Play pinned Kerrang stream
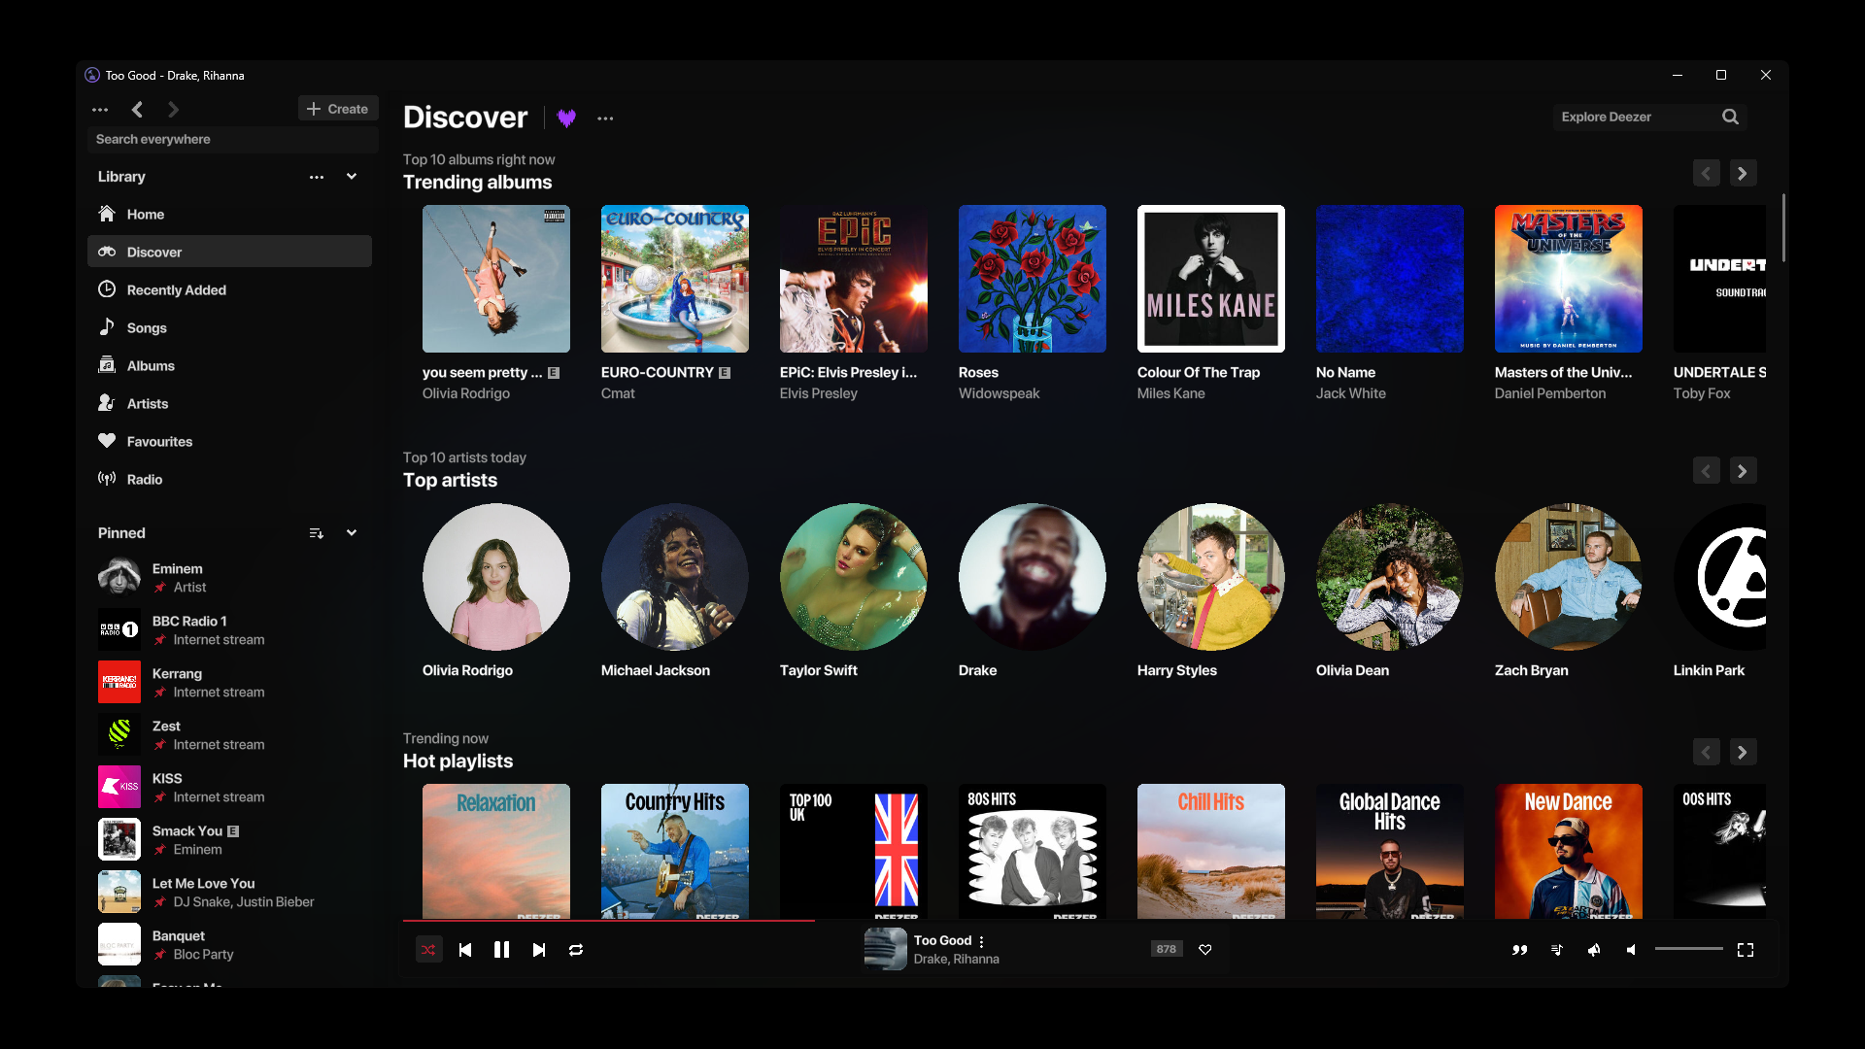Image resolution: width=1865 pixels, height=1049 pixels. pyautogui.click(x=229, y=683)
